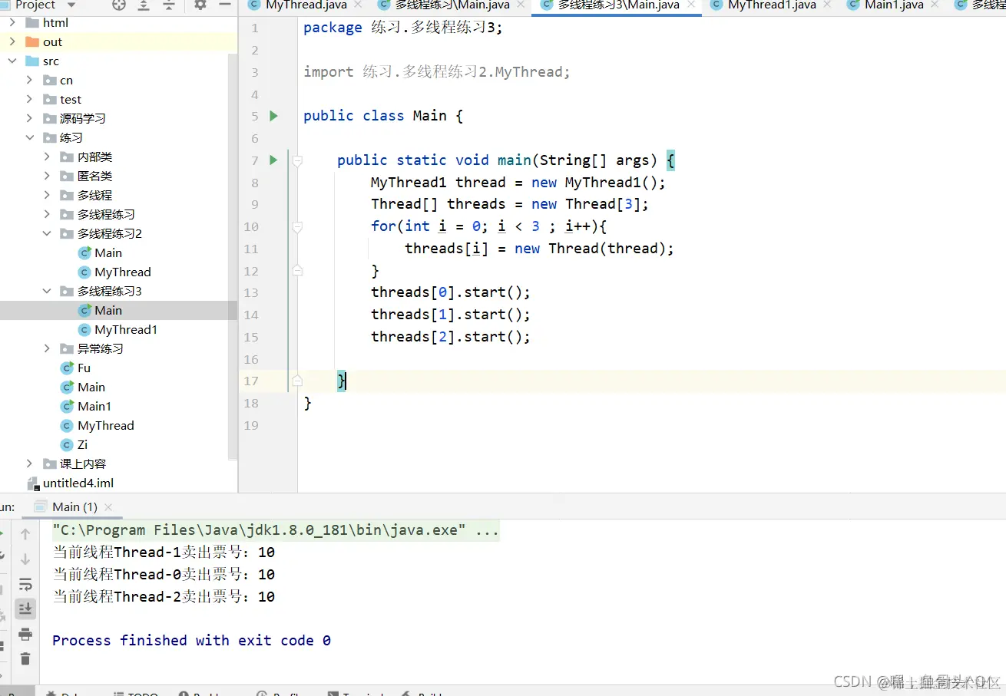
Task: Select the test folder in the tree
Action: point(71,99)
